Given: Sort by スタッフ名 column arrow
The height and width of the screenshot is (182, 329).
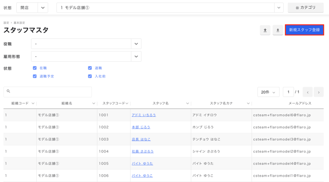Looking at the screenshot, I should pyautogui.click(x=188, y=103).
